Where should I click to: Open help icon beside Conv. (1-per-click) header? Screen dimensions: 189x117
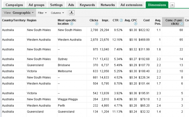pyautogui.click(x=181, y=24)
